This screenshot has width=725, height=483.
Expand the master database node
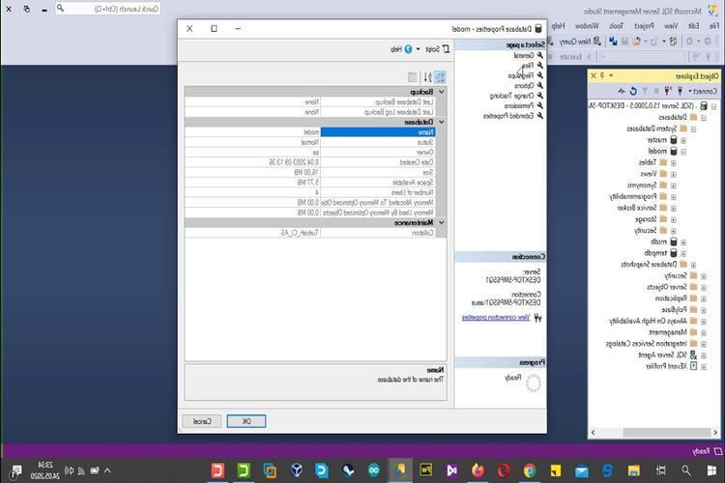[683, 140]
